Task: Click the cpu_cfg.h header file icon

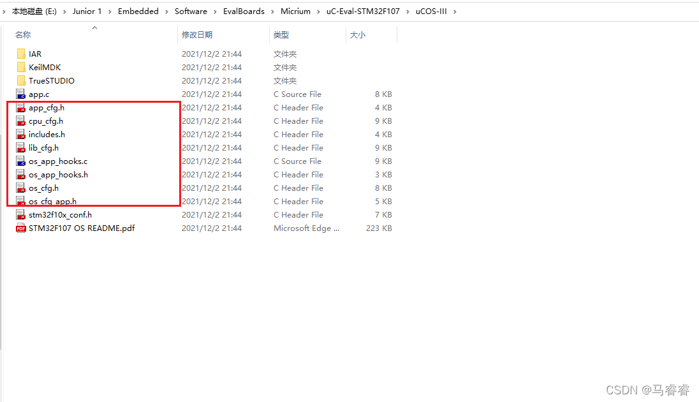Action: coord(21,121)
